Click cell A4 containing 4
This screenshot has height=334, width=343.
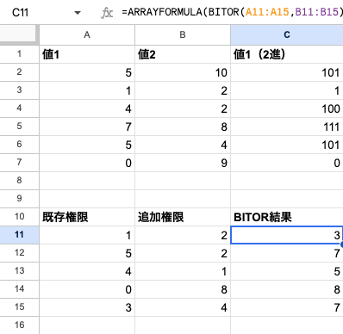click(87, 108)
